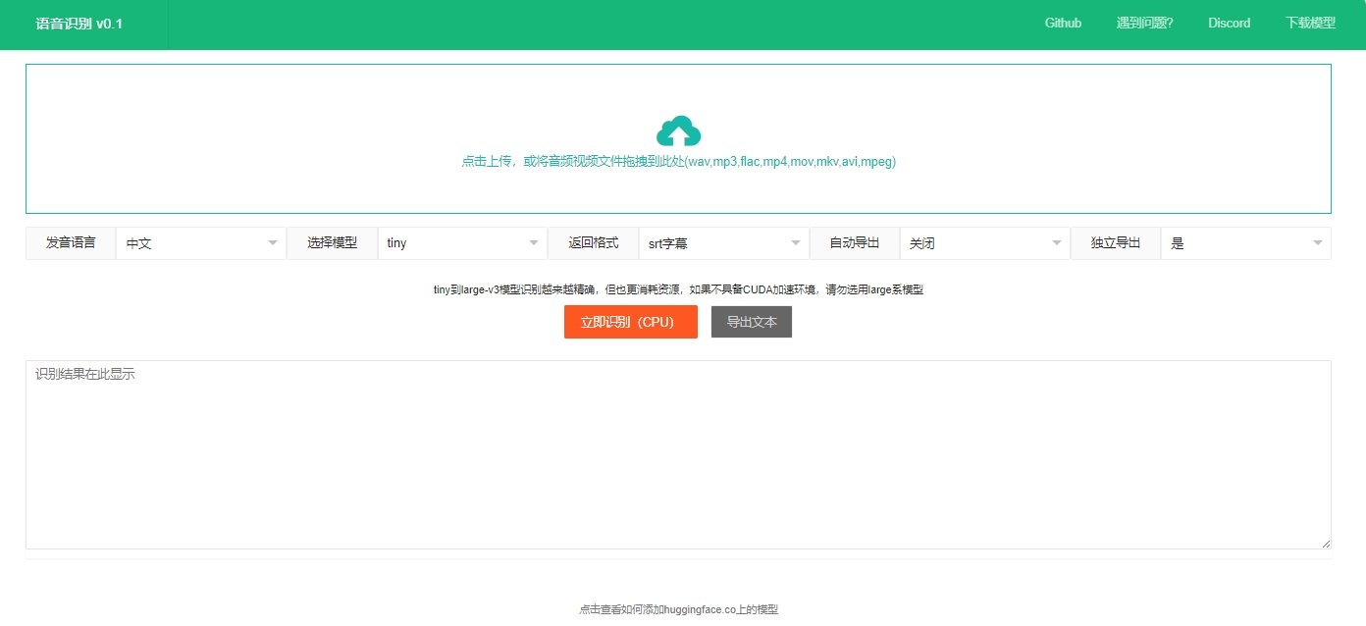Click the 选择模型 field label
1366x626 pixels.
tap(332, 242)
